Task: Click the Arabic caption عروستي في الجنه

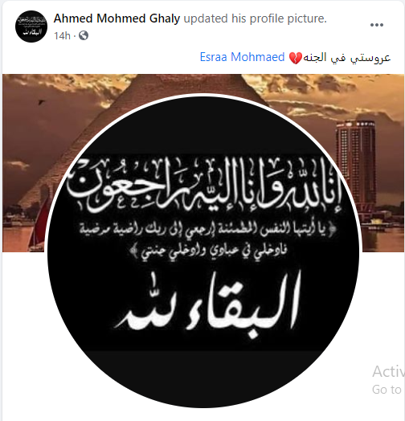Action: point(346,58)
